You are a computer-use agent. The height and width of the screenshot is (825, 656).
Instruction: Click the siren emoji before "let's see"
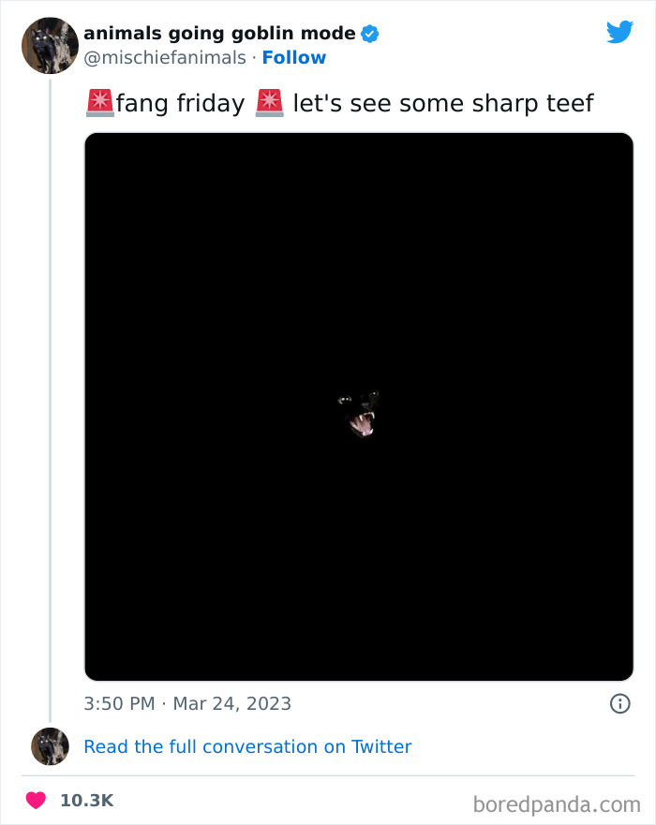(269, 103)
